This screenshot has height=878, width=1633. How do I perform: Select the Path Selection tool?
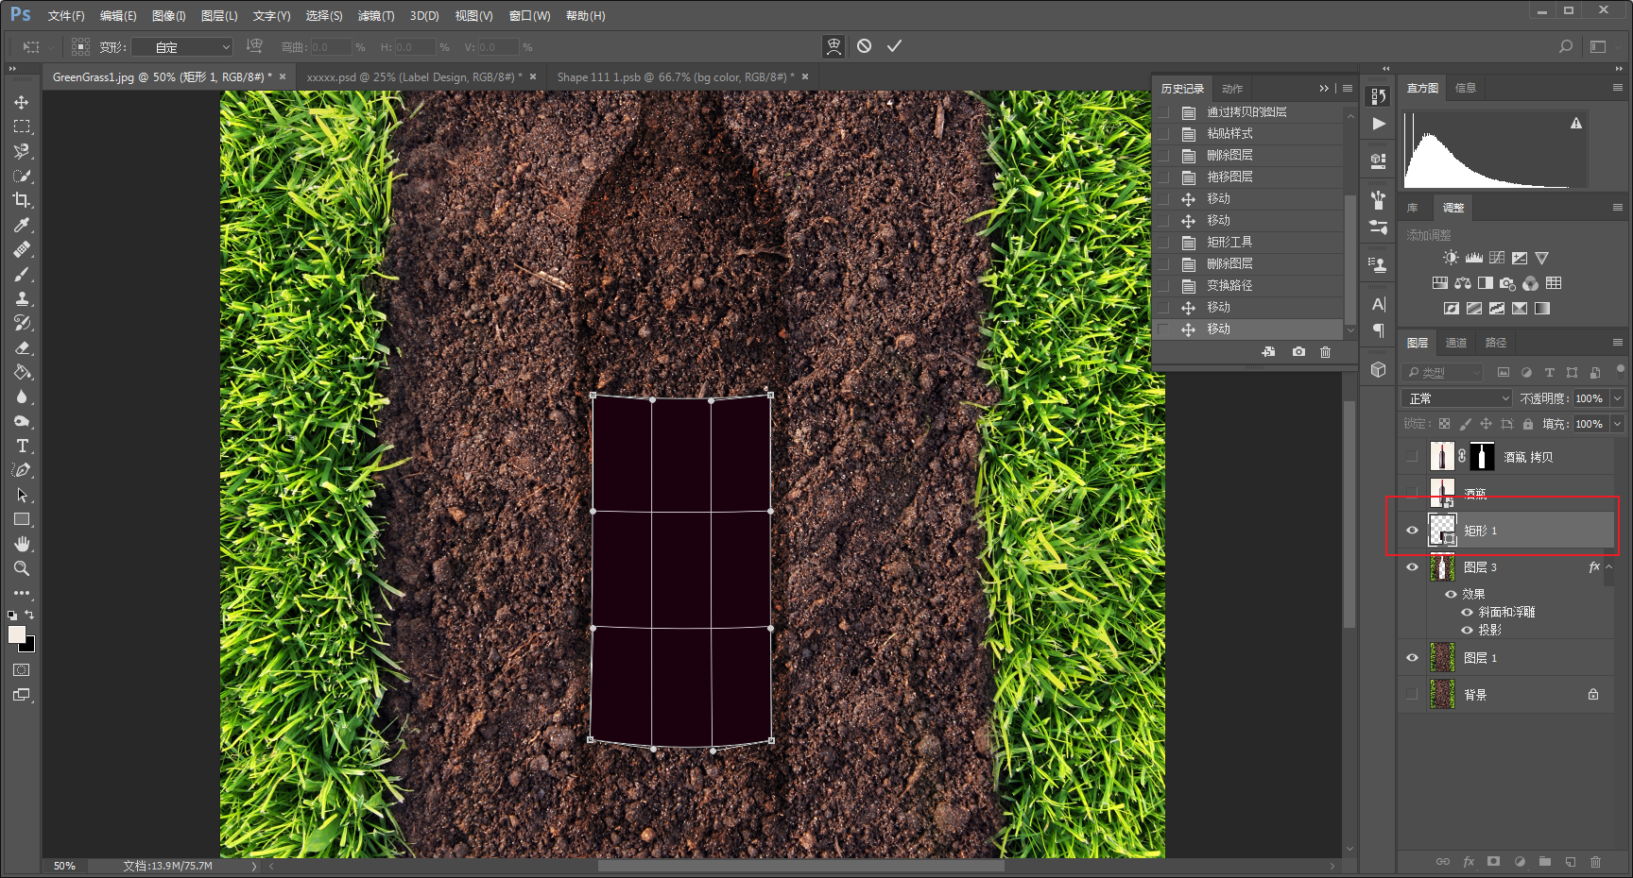(22, 495)
